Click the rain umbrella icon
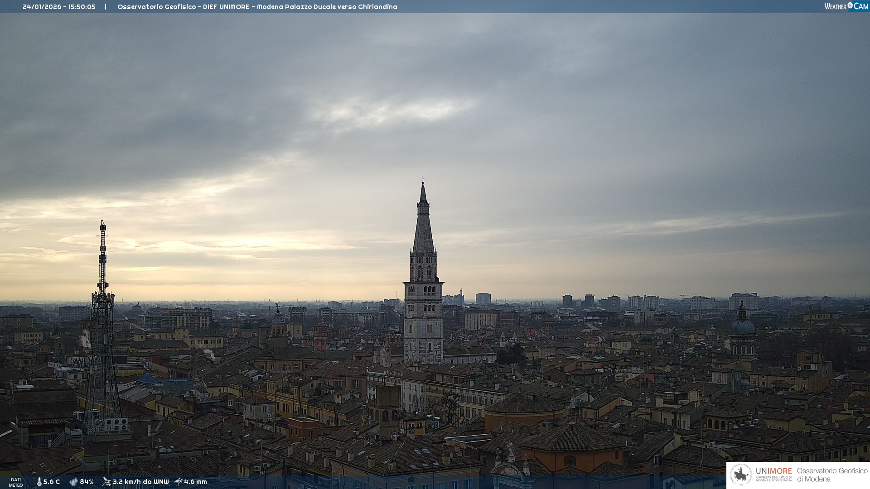870x489 pixels. pos(179,482)
